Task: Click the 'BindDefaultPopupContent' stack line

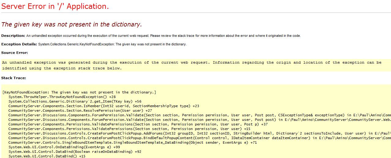Action: point(199,138)
